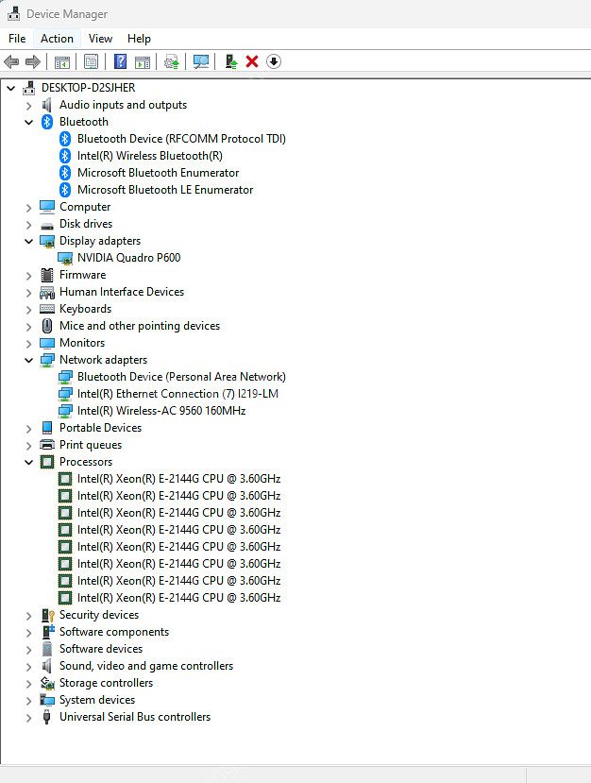Click Update device driver toolbar icon
591x783 pixels.
(171, 62)
